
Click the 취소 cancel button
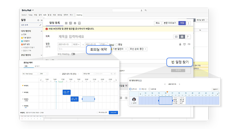[x=158, y=23]
